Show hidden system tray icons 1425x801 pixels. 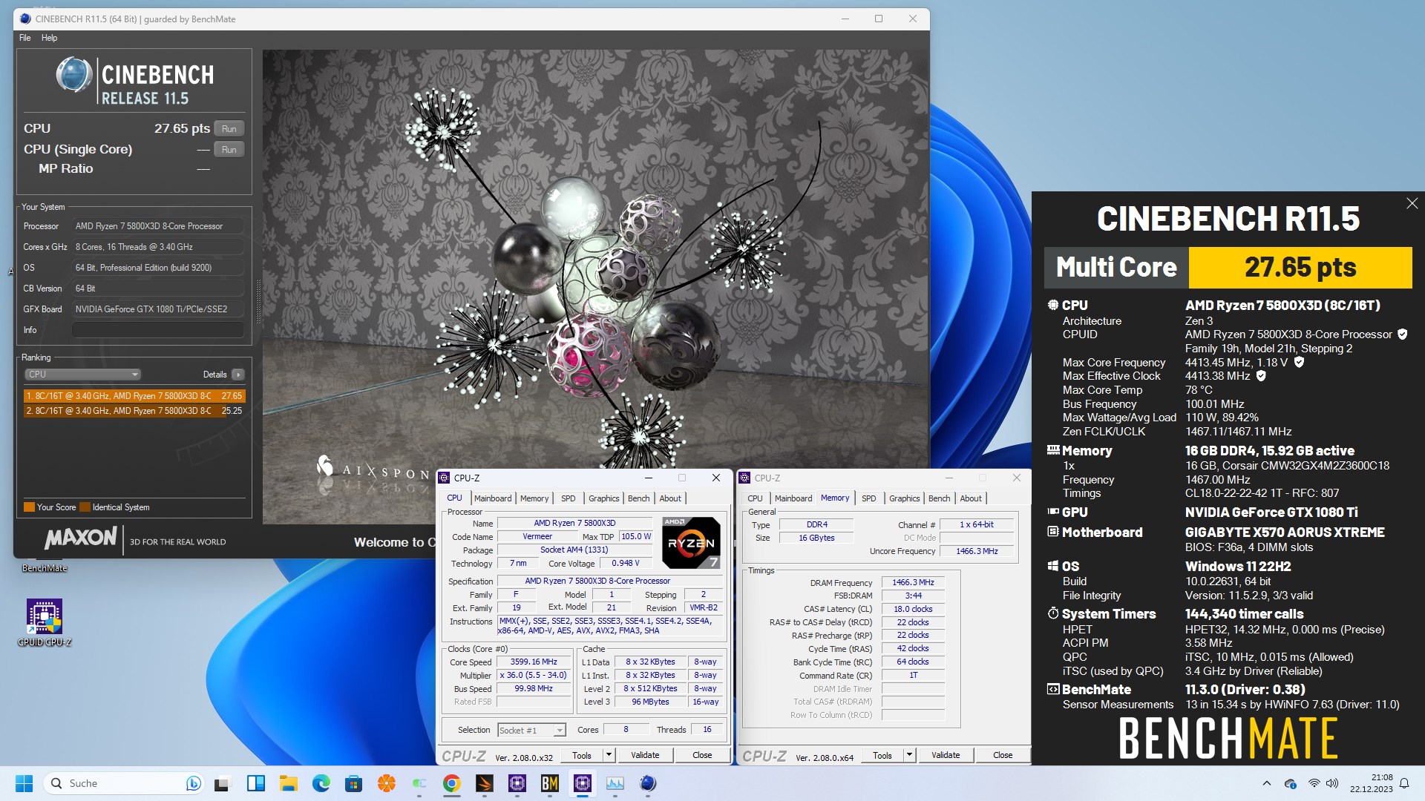tap(1267, 783)
